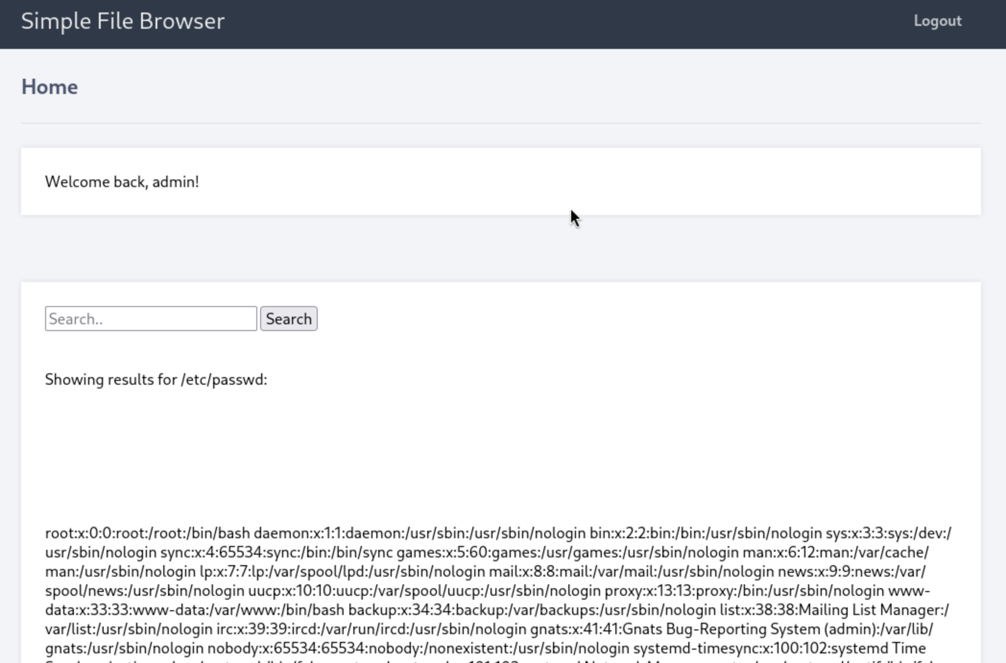Image resolution: width=1006 pixels, height=663 pixels.
Task: Click 'Showing results for /etc/passwd:' text
Action: [x=156, y=379]
